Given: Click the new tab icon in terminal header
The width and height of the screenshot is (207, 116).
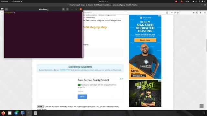Looking at the screenshot, I should point(6,9).
